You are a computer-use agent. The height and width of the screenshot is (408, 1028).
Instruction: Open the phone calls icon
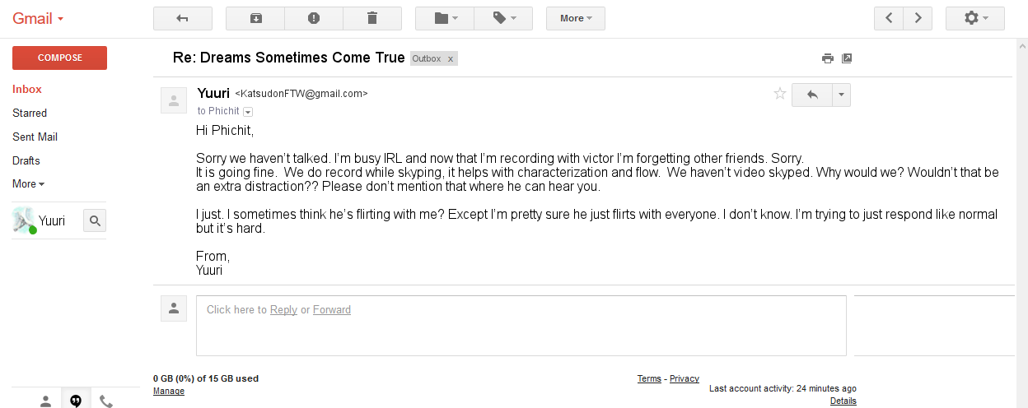tap(105, 401)
